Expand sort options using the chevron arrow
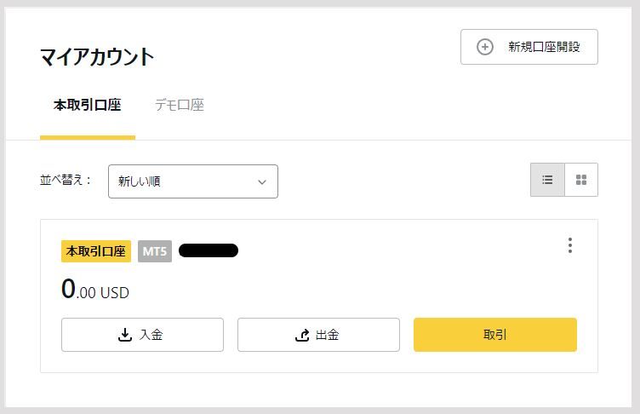Viewport: 640px width, 414px height. click(x=262, y=181)
